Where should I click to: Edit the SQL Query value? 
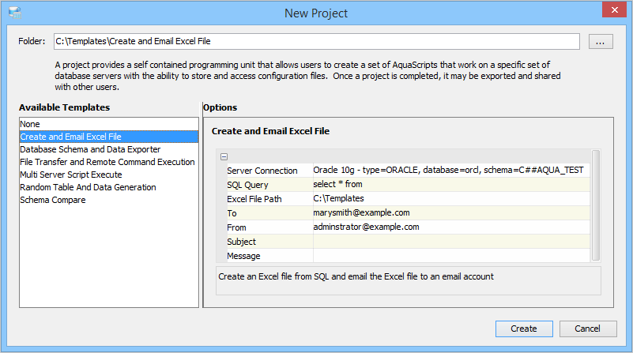450,184
